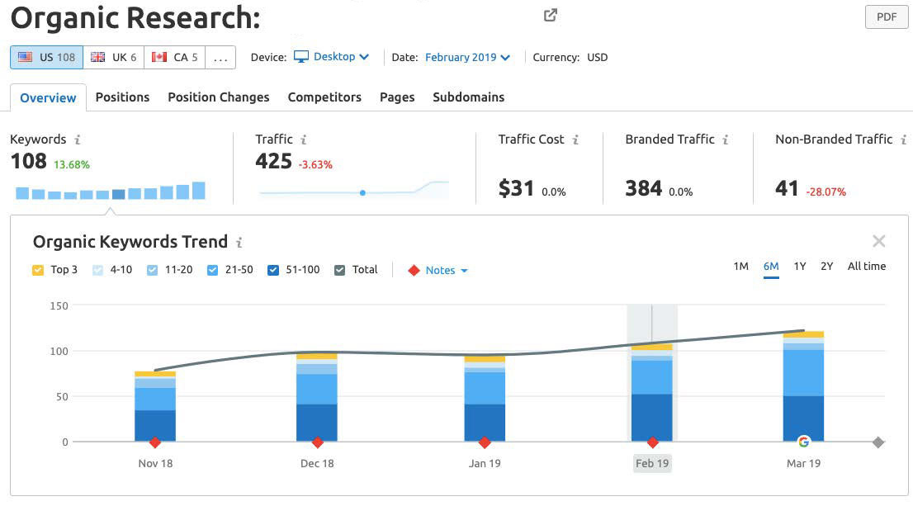Select the 1Y time range
The width and height of the screenshot is (913, 506).
799,267
